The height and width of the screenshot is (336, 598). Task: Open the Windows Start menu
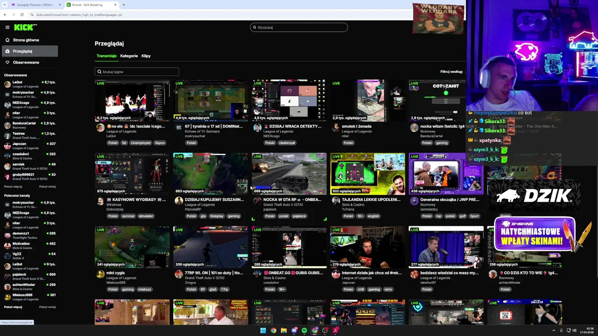263,330
